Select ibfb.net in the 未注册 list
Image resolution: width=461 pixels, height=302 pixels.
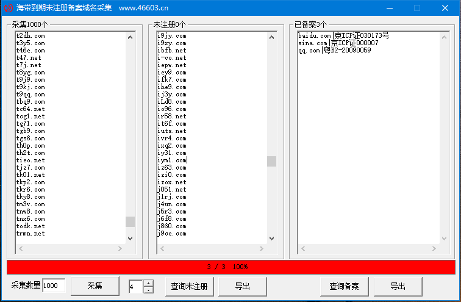click(x=172, y=51)
